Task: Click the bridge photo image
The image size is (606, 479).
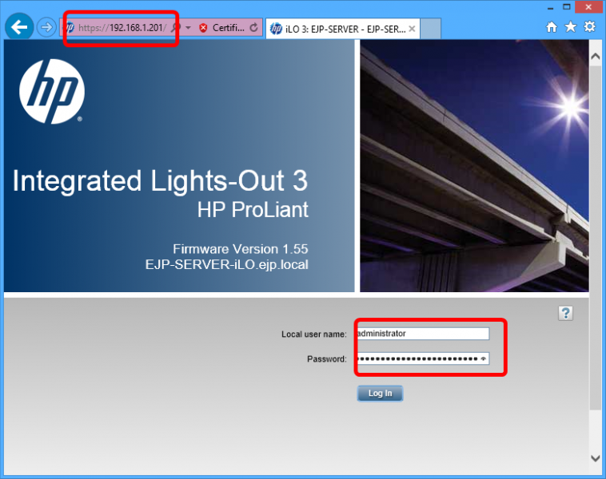Action: (474, 165)
